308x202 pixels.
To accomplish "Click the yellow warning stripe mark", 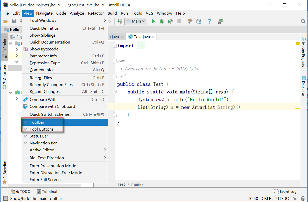I will 298,108.
